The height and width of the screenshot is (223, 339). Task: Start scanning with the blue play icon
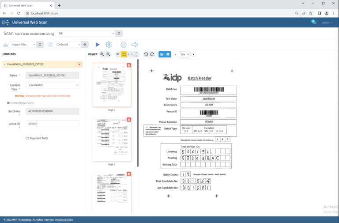98,45
